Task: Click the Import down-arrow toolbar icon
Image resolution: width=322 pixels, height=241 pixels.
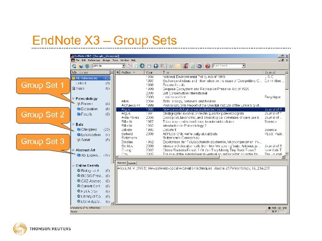Action: [149, 66]
